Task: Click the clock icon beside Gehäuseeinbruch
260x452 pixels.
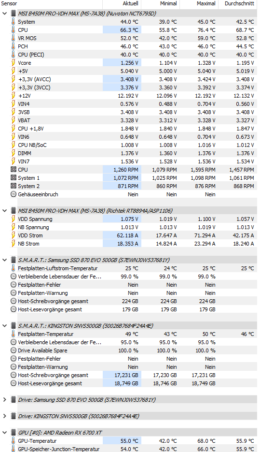Action: click(x=13, y=194)
